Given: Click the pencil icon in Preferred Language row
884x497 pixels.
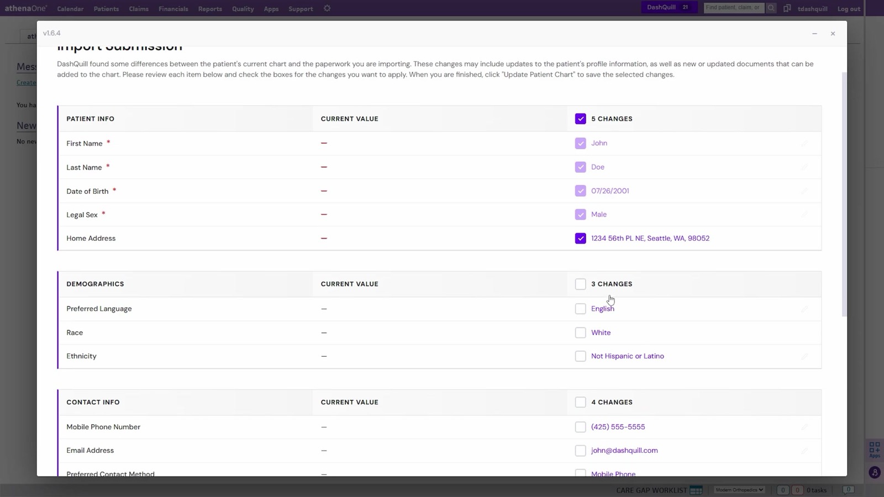Looking at the screenshot, I should click(804, 309).
